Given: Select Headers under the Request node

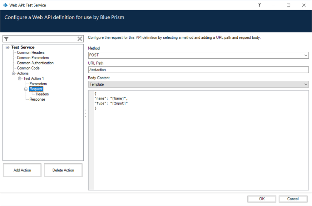Looking at the screenshot, I should pos(42,94).
